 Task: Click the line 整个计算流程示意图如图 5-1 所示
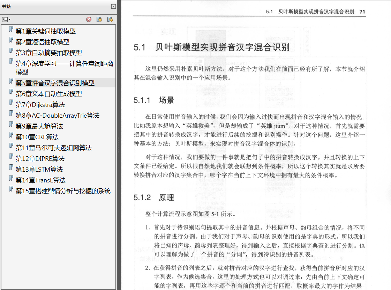point(190,214)
